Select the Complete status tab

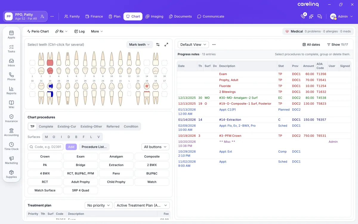tap(46, 127)
